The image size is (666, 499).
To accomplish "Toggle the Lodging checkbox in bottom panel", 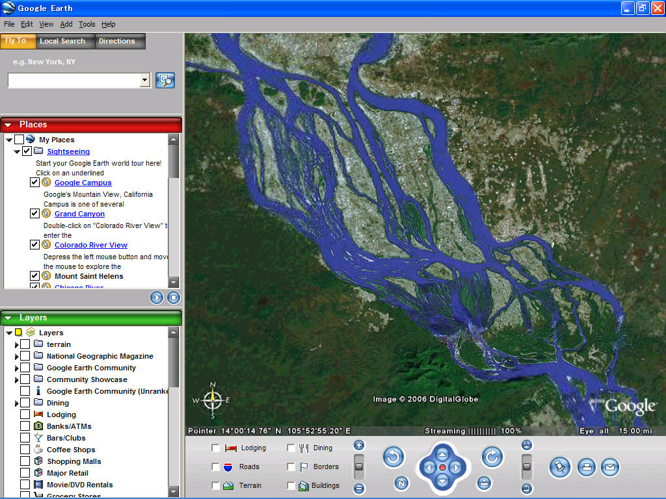I will tap(216, 448).
